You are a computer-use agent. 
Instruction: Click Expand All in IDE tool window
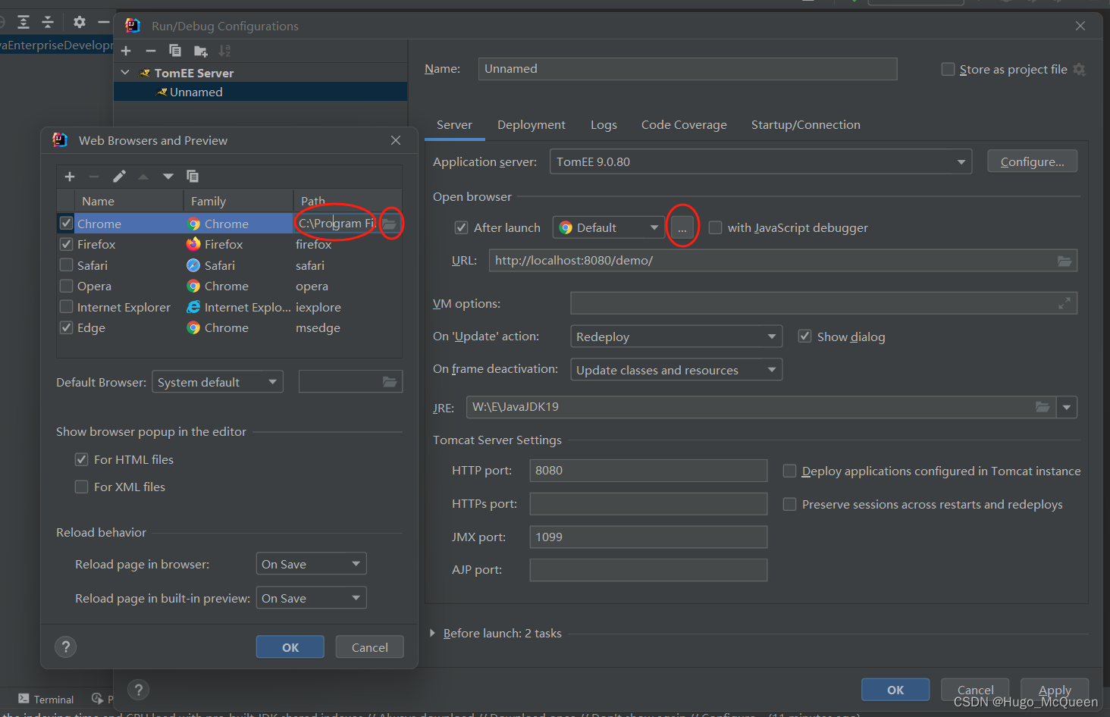24,22
